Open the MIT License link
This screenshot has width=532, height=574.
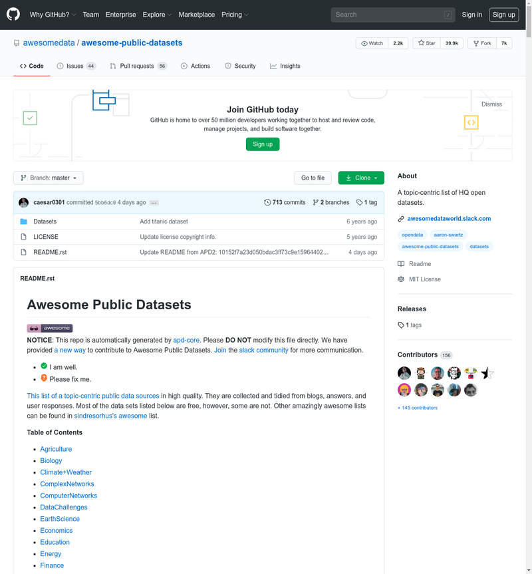coord(419,279)
